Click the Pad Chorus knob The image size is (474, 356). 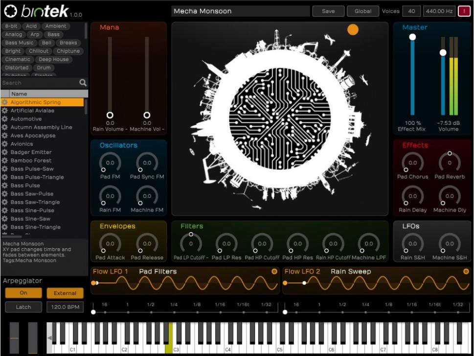pyautogui.click(x=412, y=163)
